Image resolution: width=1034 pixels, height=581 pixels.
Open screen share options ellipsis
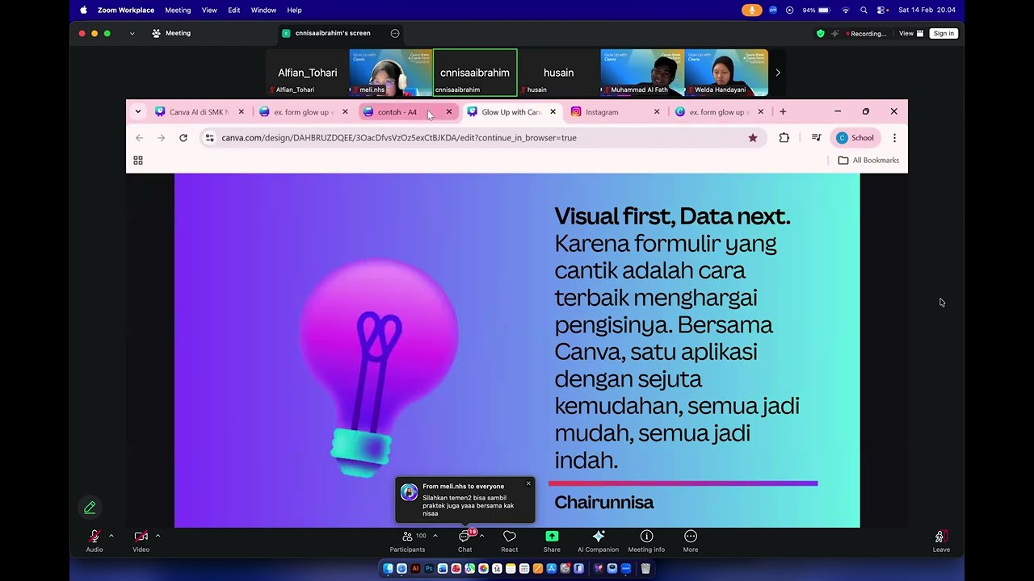click(x=395, y=33)
